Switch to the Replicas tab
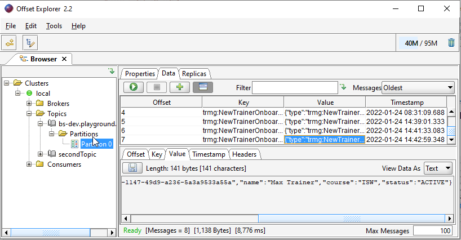 (x=194, y=74)
